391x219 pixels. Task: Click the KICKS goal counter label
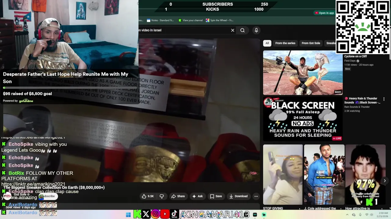[212, 9]
